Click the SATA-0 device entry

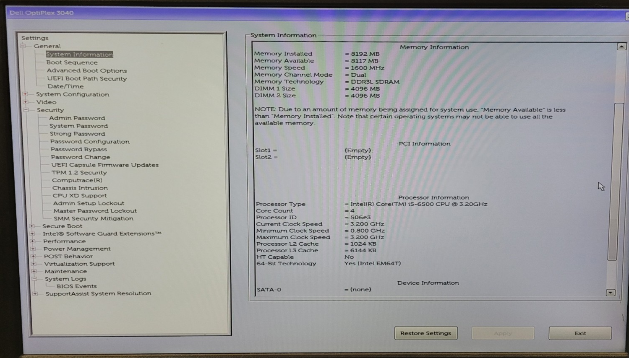(314, 290)
